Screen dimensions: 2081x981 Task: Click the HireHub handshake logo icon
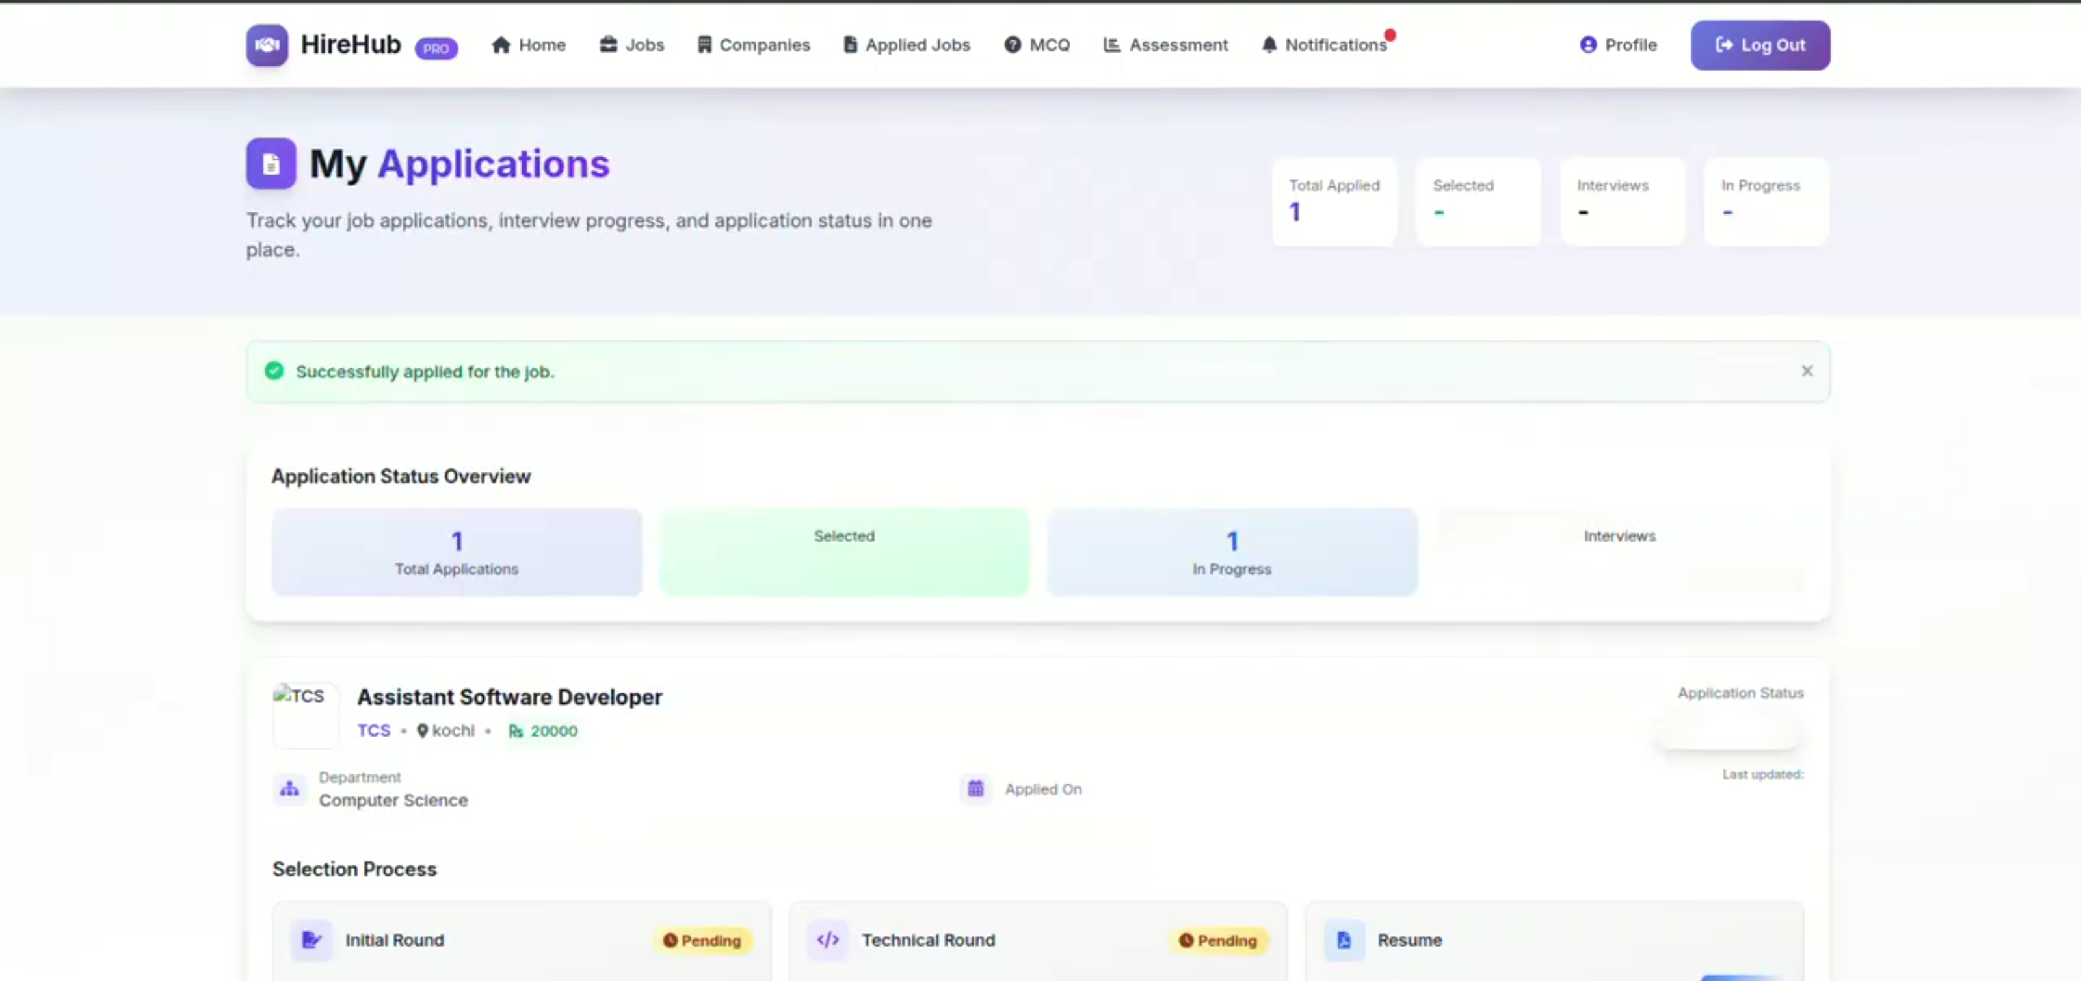(x=267, y=45)
